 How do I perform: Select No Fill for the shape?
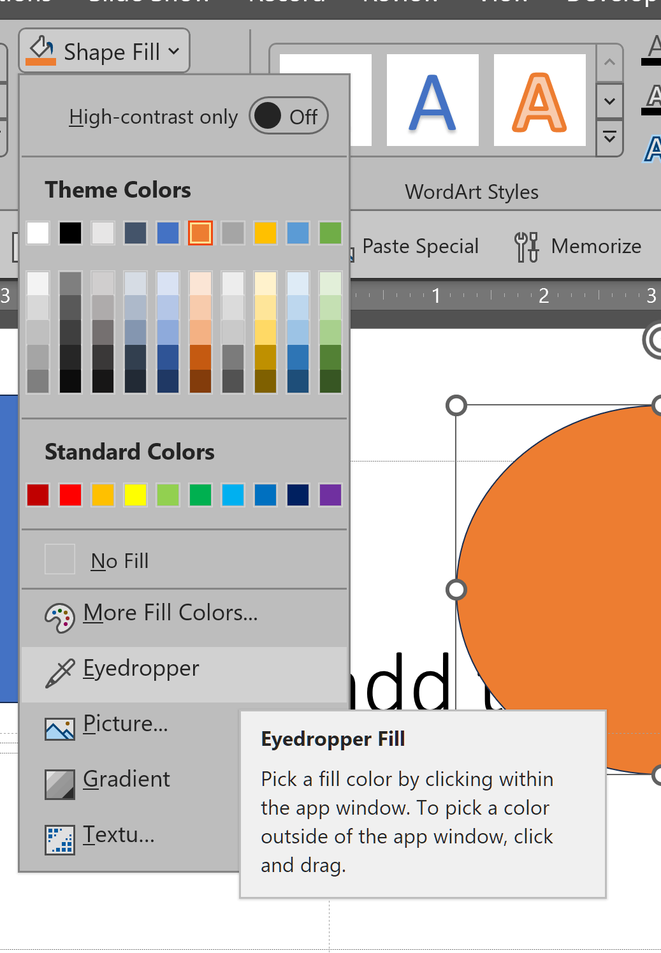(119, 560)
